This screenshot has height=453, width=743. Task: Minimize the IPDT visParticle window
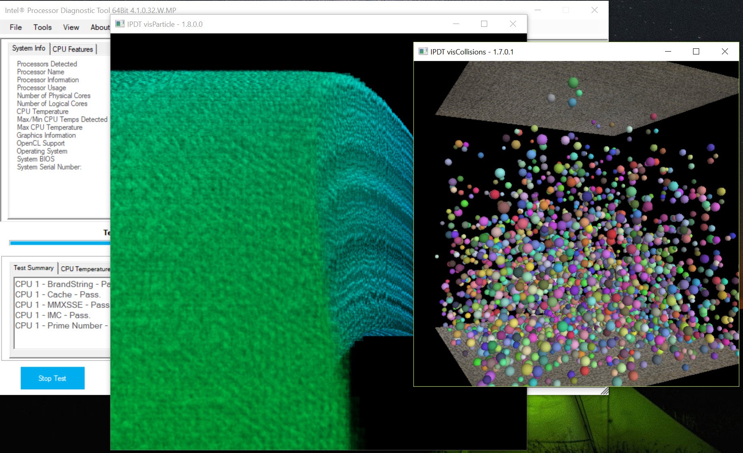tap(456, 24)
